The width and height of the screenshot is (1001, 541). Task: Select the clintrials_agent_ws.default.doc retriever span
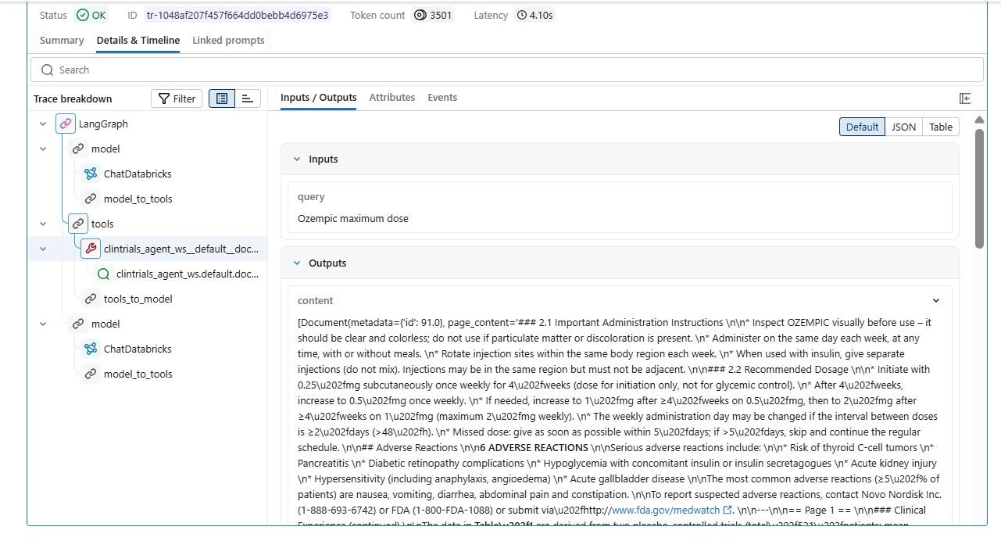[148, 274]
